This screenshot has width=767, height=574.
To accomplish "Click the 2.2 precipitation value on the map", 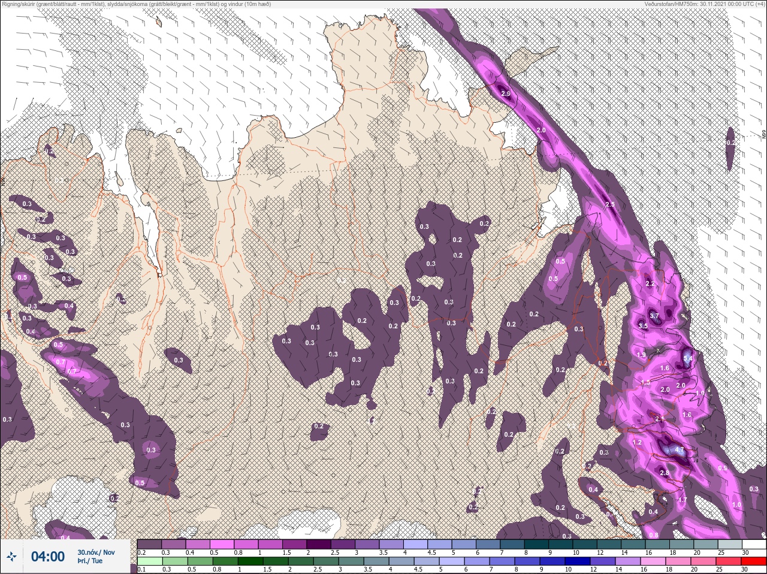I will (x=650, y=283).
